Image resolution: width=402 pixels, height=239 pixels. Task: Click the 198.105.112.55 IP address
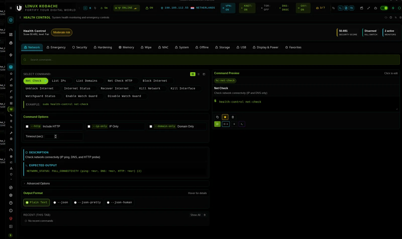coord(176,8)
